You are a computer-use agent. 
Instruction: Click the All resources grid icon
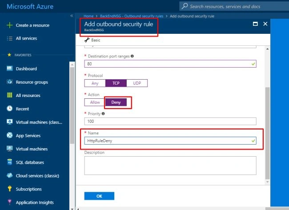click(10, 95)
